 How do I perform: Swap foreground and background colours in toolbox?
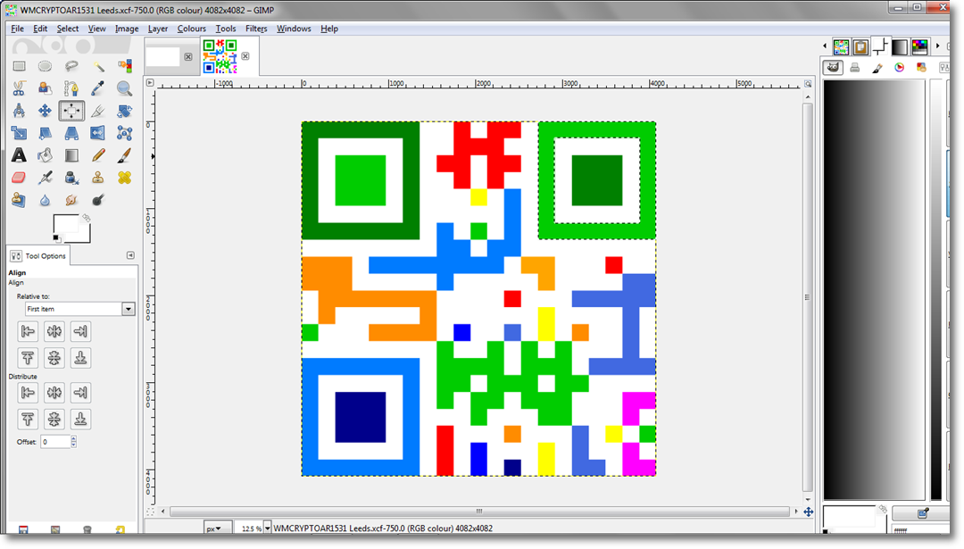pyautogui.click(x=86, y=218)
